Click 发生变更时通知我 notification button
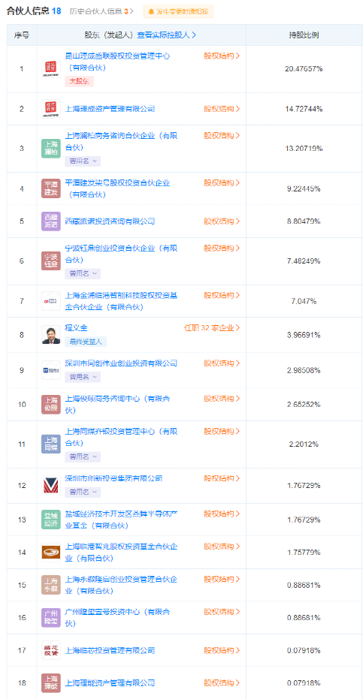The height and width of the screenshot is (699, 363). click(x=178, y=11)
